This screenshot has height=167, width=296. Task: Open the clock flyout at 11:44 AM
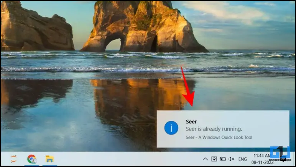262,156
